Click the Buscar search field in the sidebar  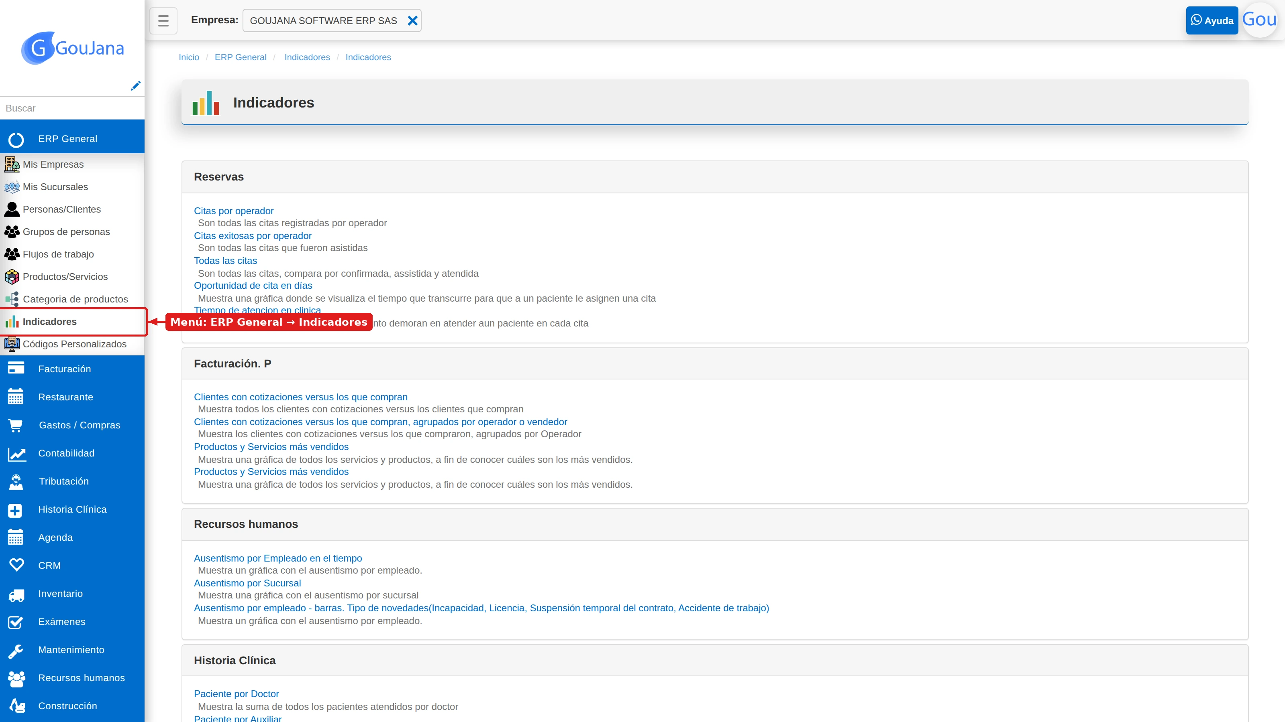72,108
